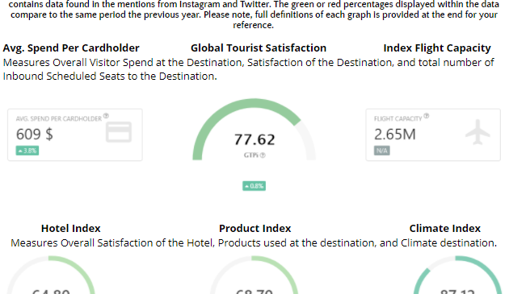
Task: Click the Product Index donut chart
Action: 254,275
